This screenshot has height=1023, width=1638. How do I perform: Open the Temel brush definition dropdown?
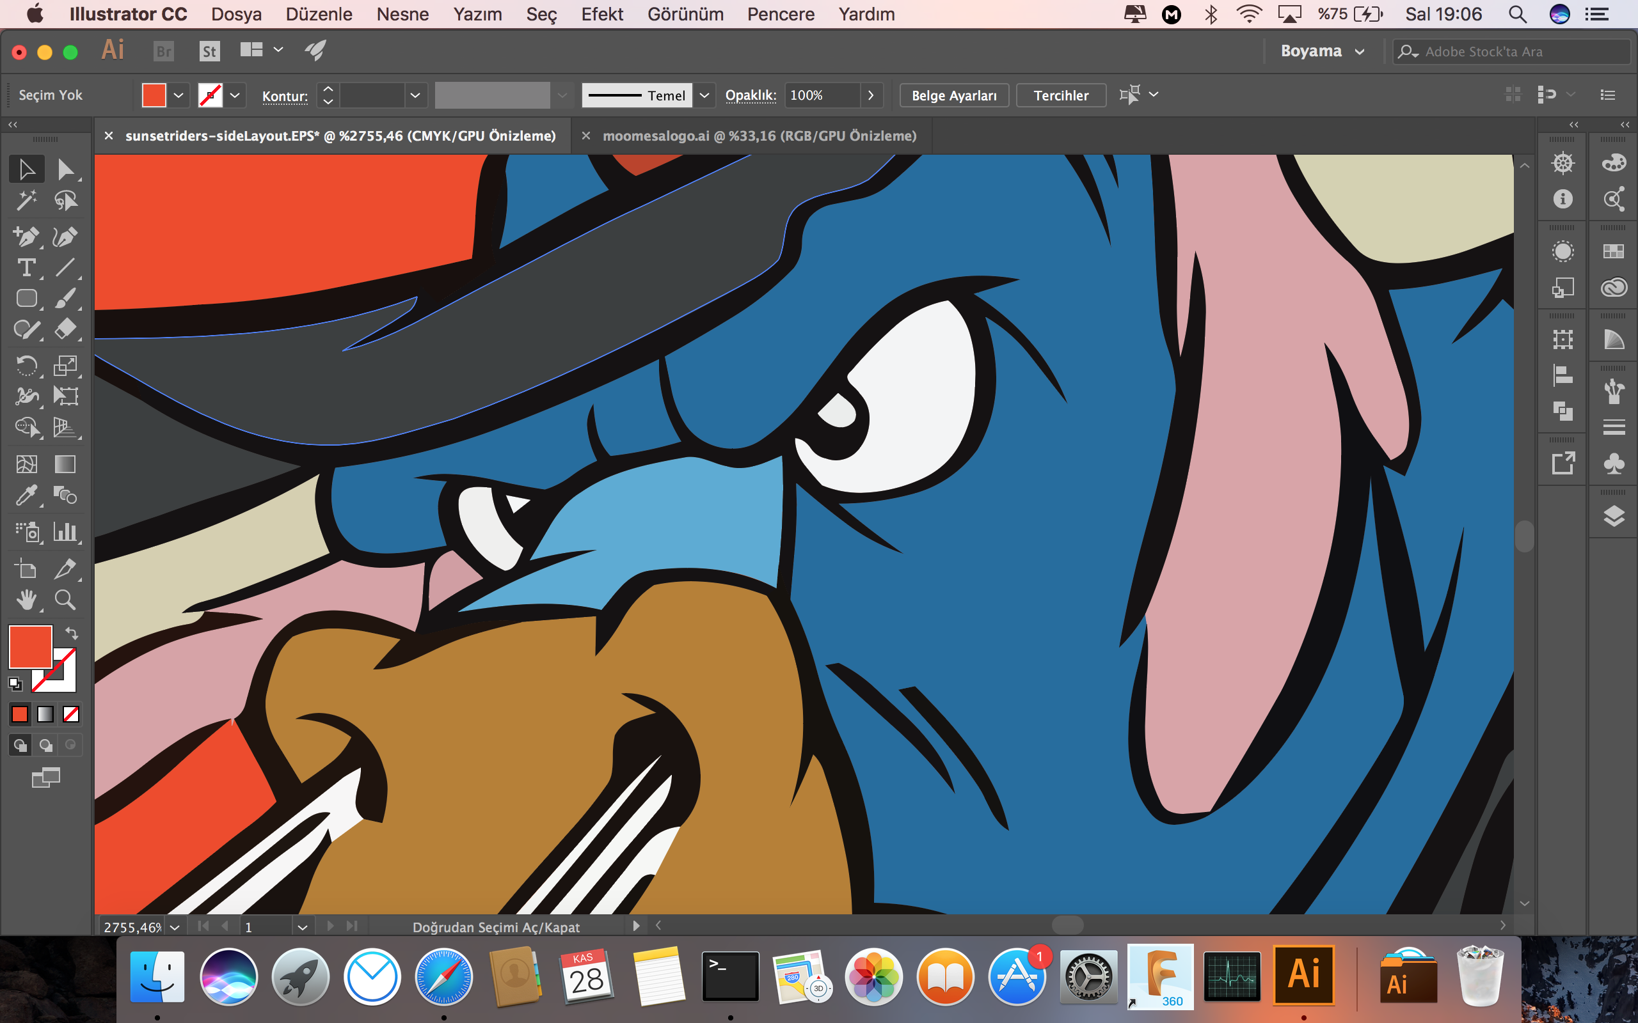coord(704,95)
